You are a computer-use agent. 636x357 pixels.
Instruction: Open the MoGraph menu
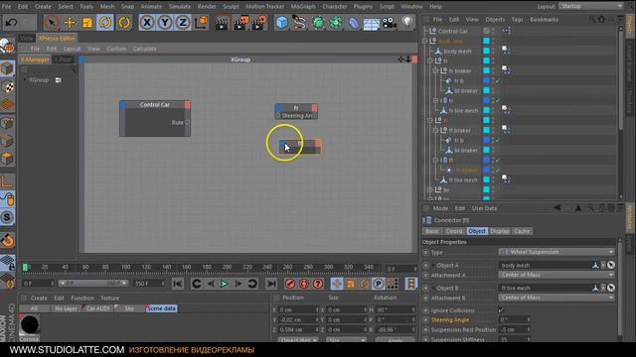(303, 7)
